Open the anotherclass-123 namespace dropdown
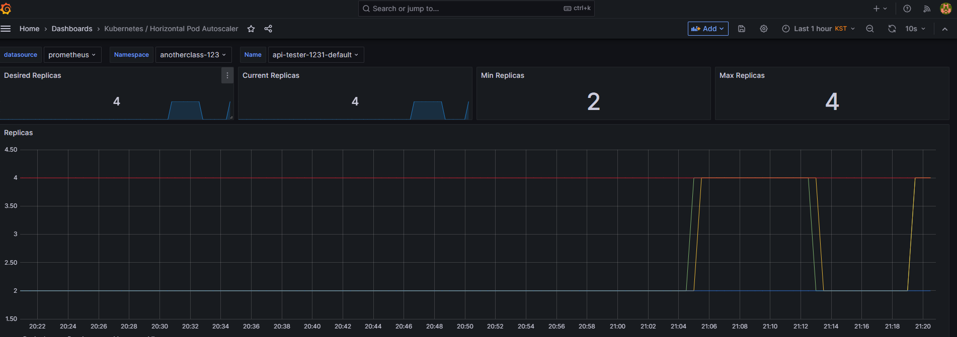957x337 pixels. (193, 55)
